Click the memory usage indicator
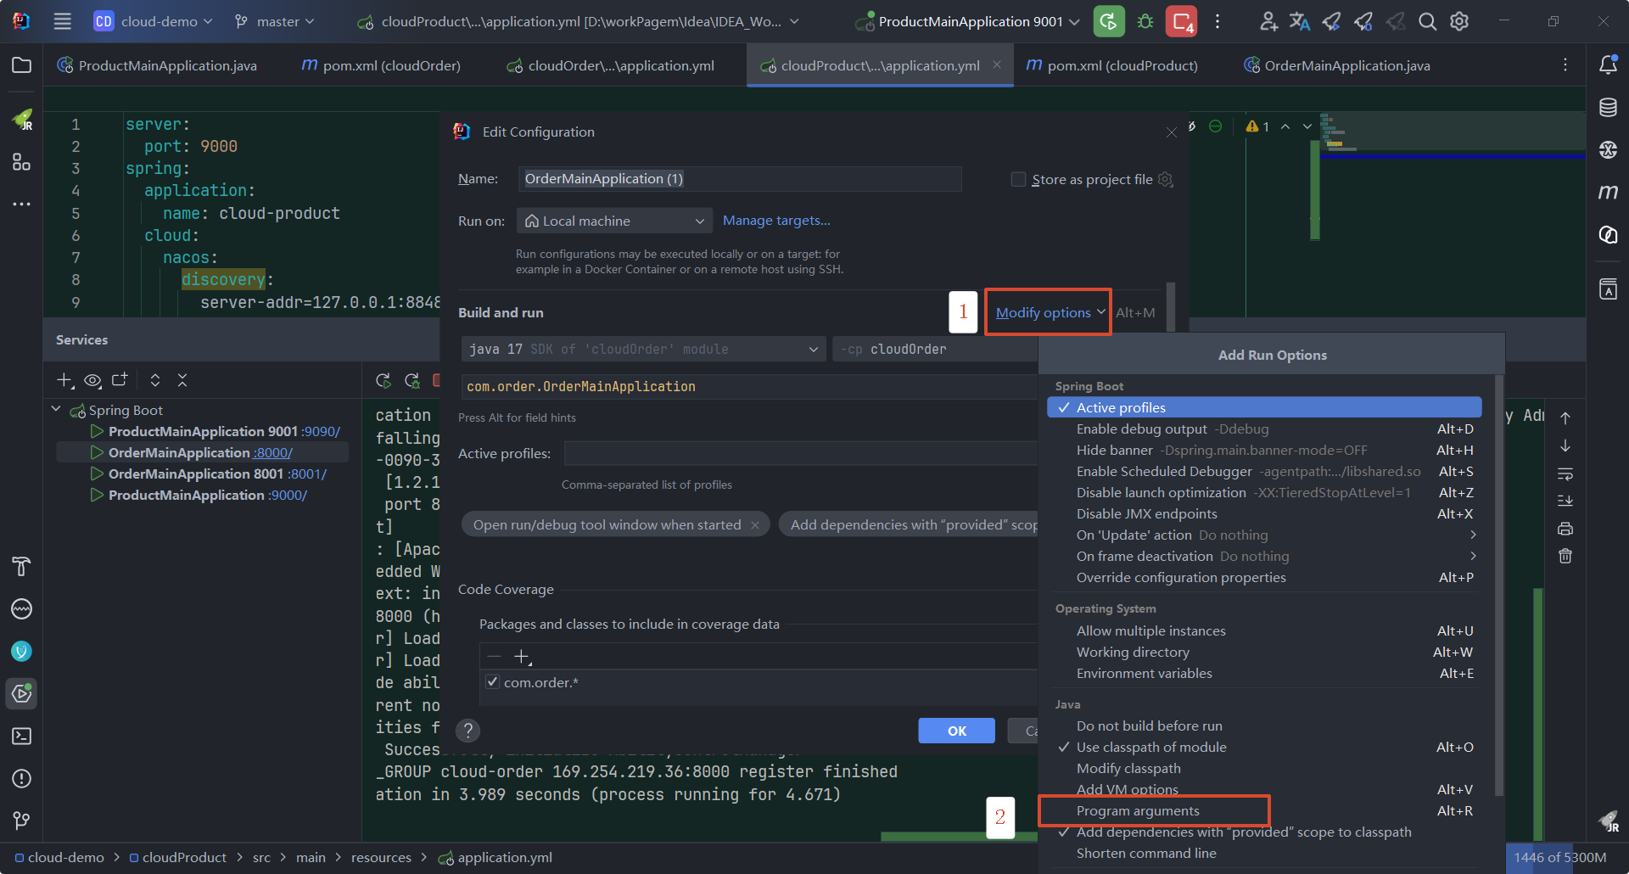 pyautogui.click(x=1559, y=857)
